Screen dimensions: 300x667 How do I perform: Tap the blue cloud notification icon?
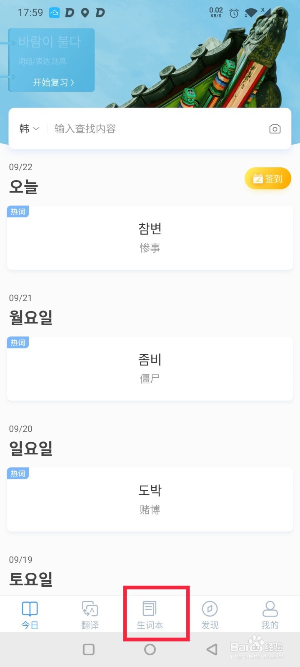pyautogui.click(x=55, y=13)
